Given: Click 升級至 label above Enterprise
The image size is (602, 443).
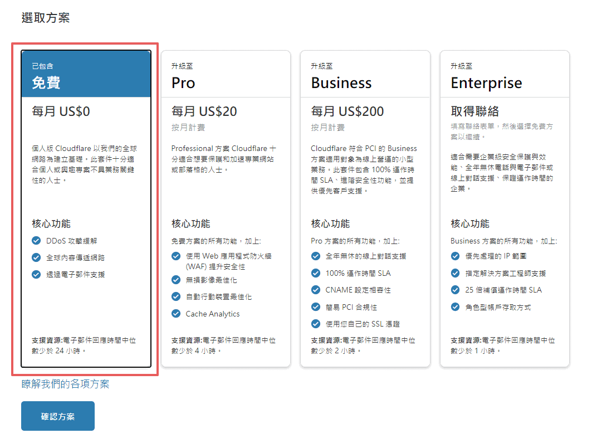Looking at the screenshot, I should (462, 66).
